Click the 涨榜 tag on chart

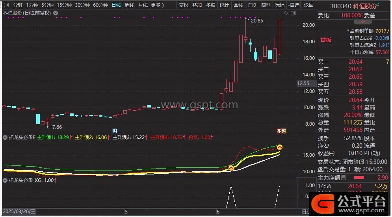tap(281, 131)
